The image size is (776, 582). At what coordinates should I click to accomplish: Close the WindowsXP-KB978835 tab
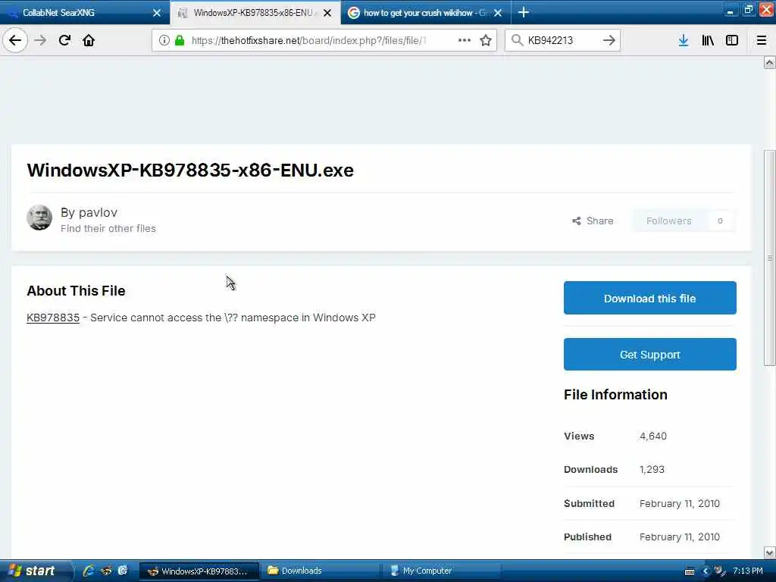tap(327, 13)
